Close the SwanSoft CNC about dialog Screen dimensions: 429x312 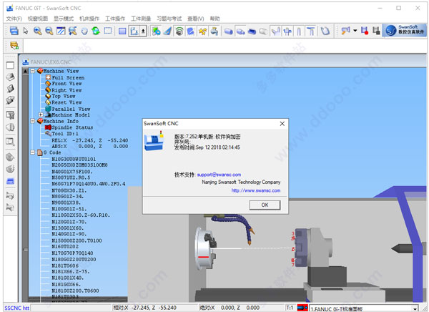(282, 124)
